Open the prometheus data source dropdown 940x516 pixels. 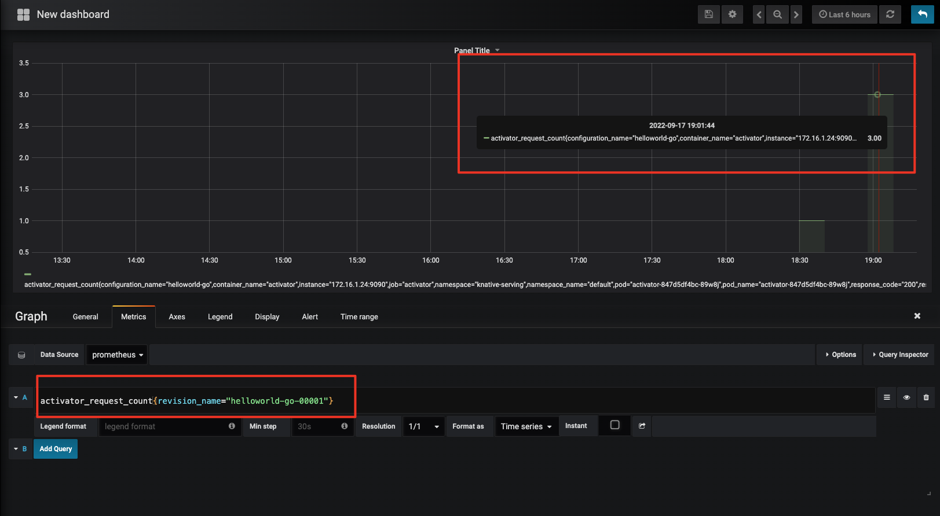click(117, 355)
